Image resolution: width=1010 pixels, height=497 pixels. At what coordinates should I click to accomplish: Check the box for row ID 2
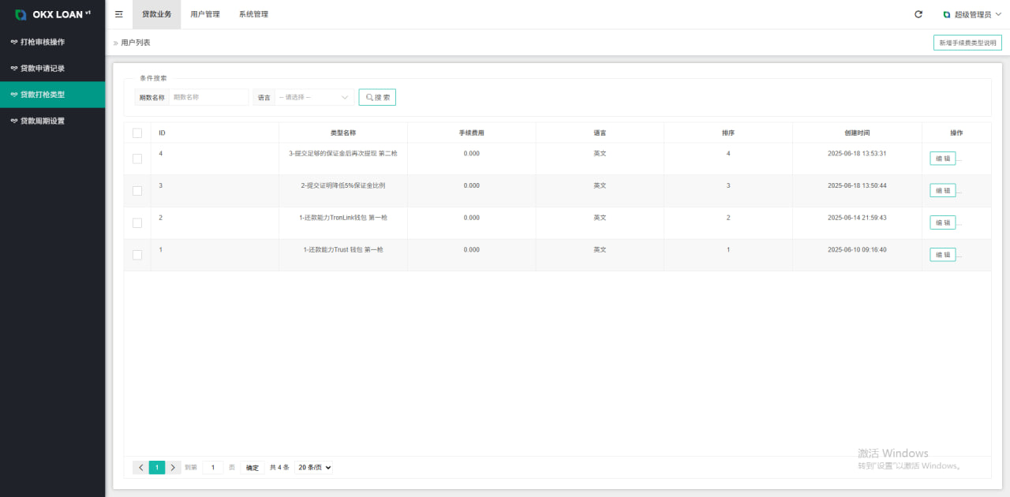coord(137,223)
